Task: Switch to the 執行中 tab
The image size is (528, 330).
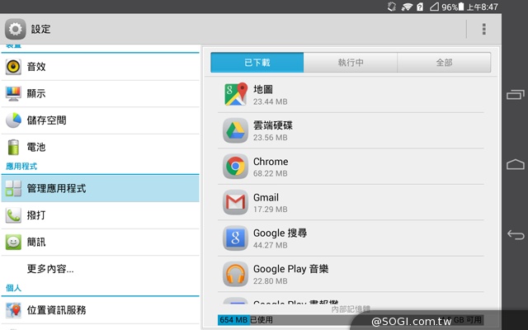Action: pyautogui.click(x=351, y=63)
